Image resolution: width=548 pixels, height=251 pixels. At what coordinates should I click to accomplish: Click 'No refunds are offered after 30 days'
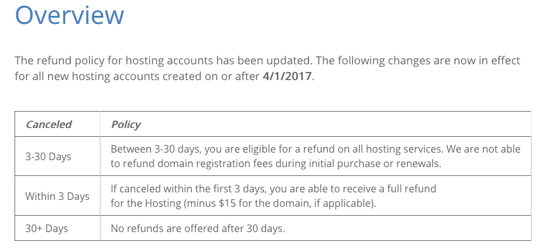(198, 229)
